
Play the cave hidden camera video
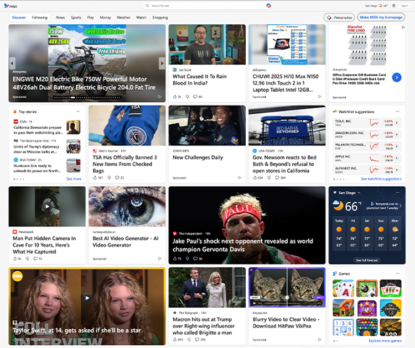(x=47, y=207)
